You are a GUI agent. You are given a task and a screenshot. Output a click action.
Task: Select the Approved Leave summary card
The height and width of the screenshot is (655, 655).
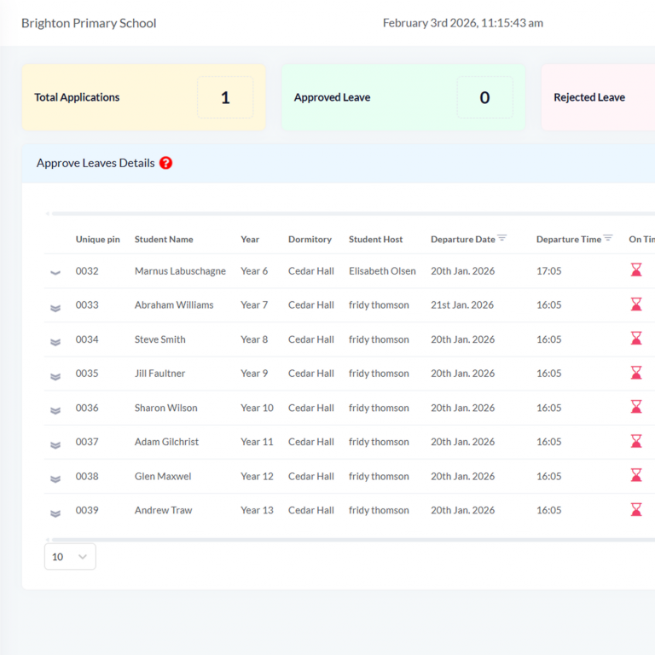click(403, 97)
